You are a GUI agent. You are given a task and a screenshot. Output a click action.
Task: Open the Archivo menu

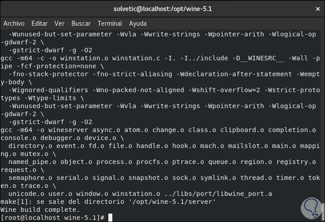[x=14, y=23]
